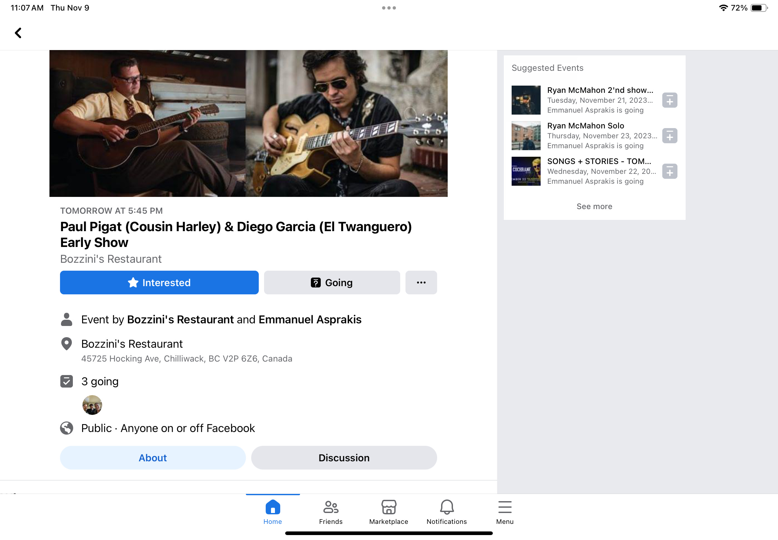Add Ryan McMahon 2'nd show event plus icon

coord(669,100)
